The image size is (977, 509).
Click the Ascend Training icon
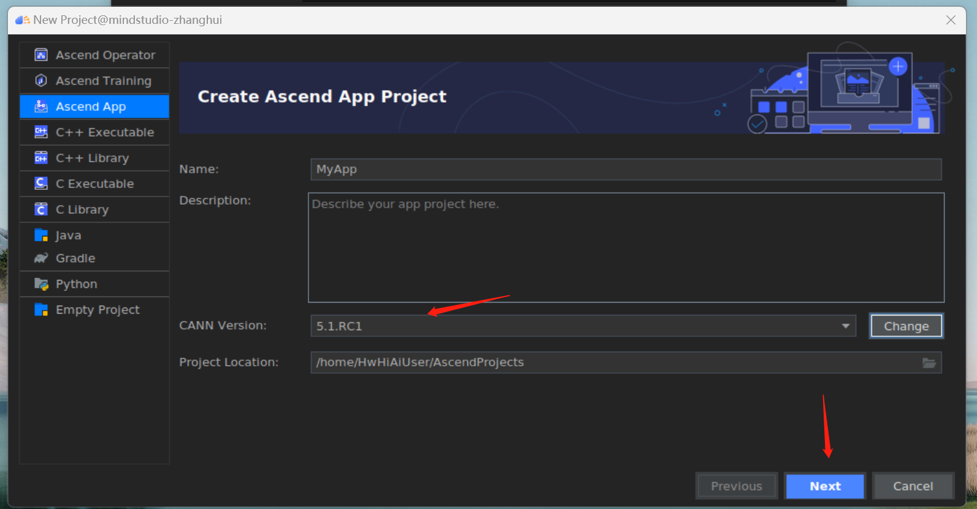click(x=41, y=81)
